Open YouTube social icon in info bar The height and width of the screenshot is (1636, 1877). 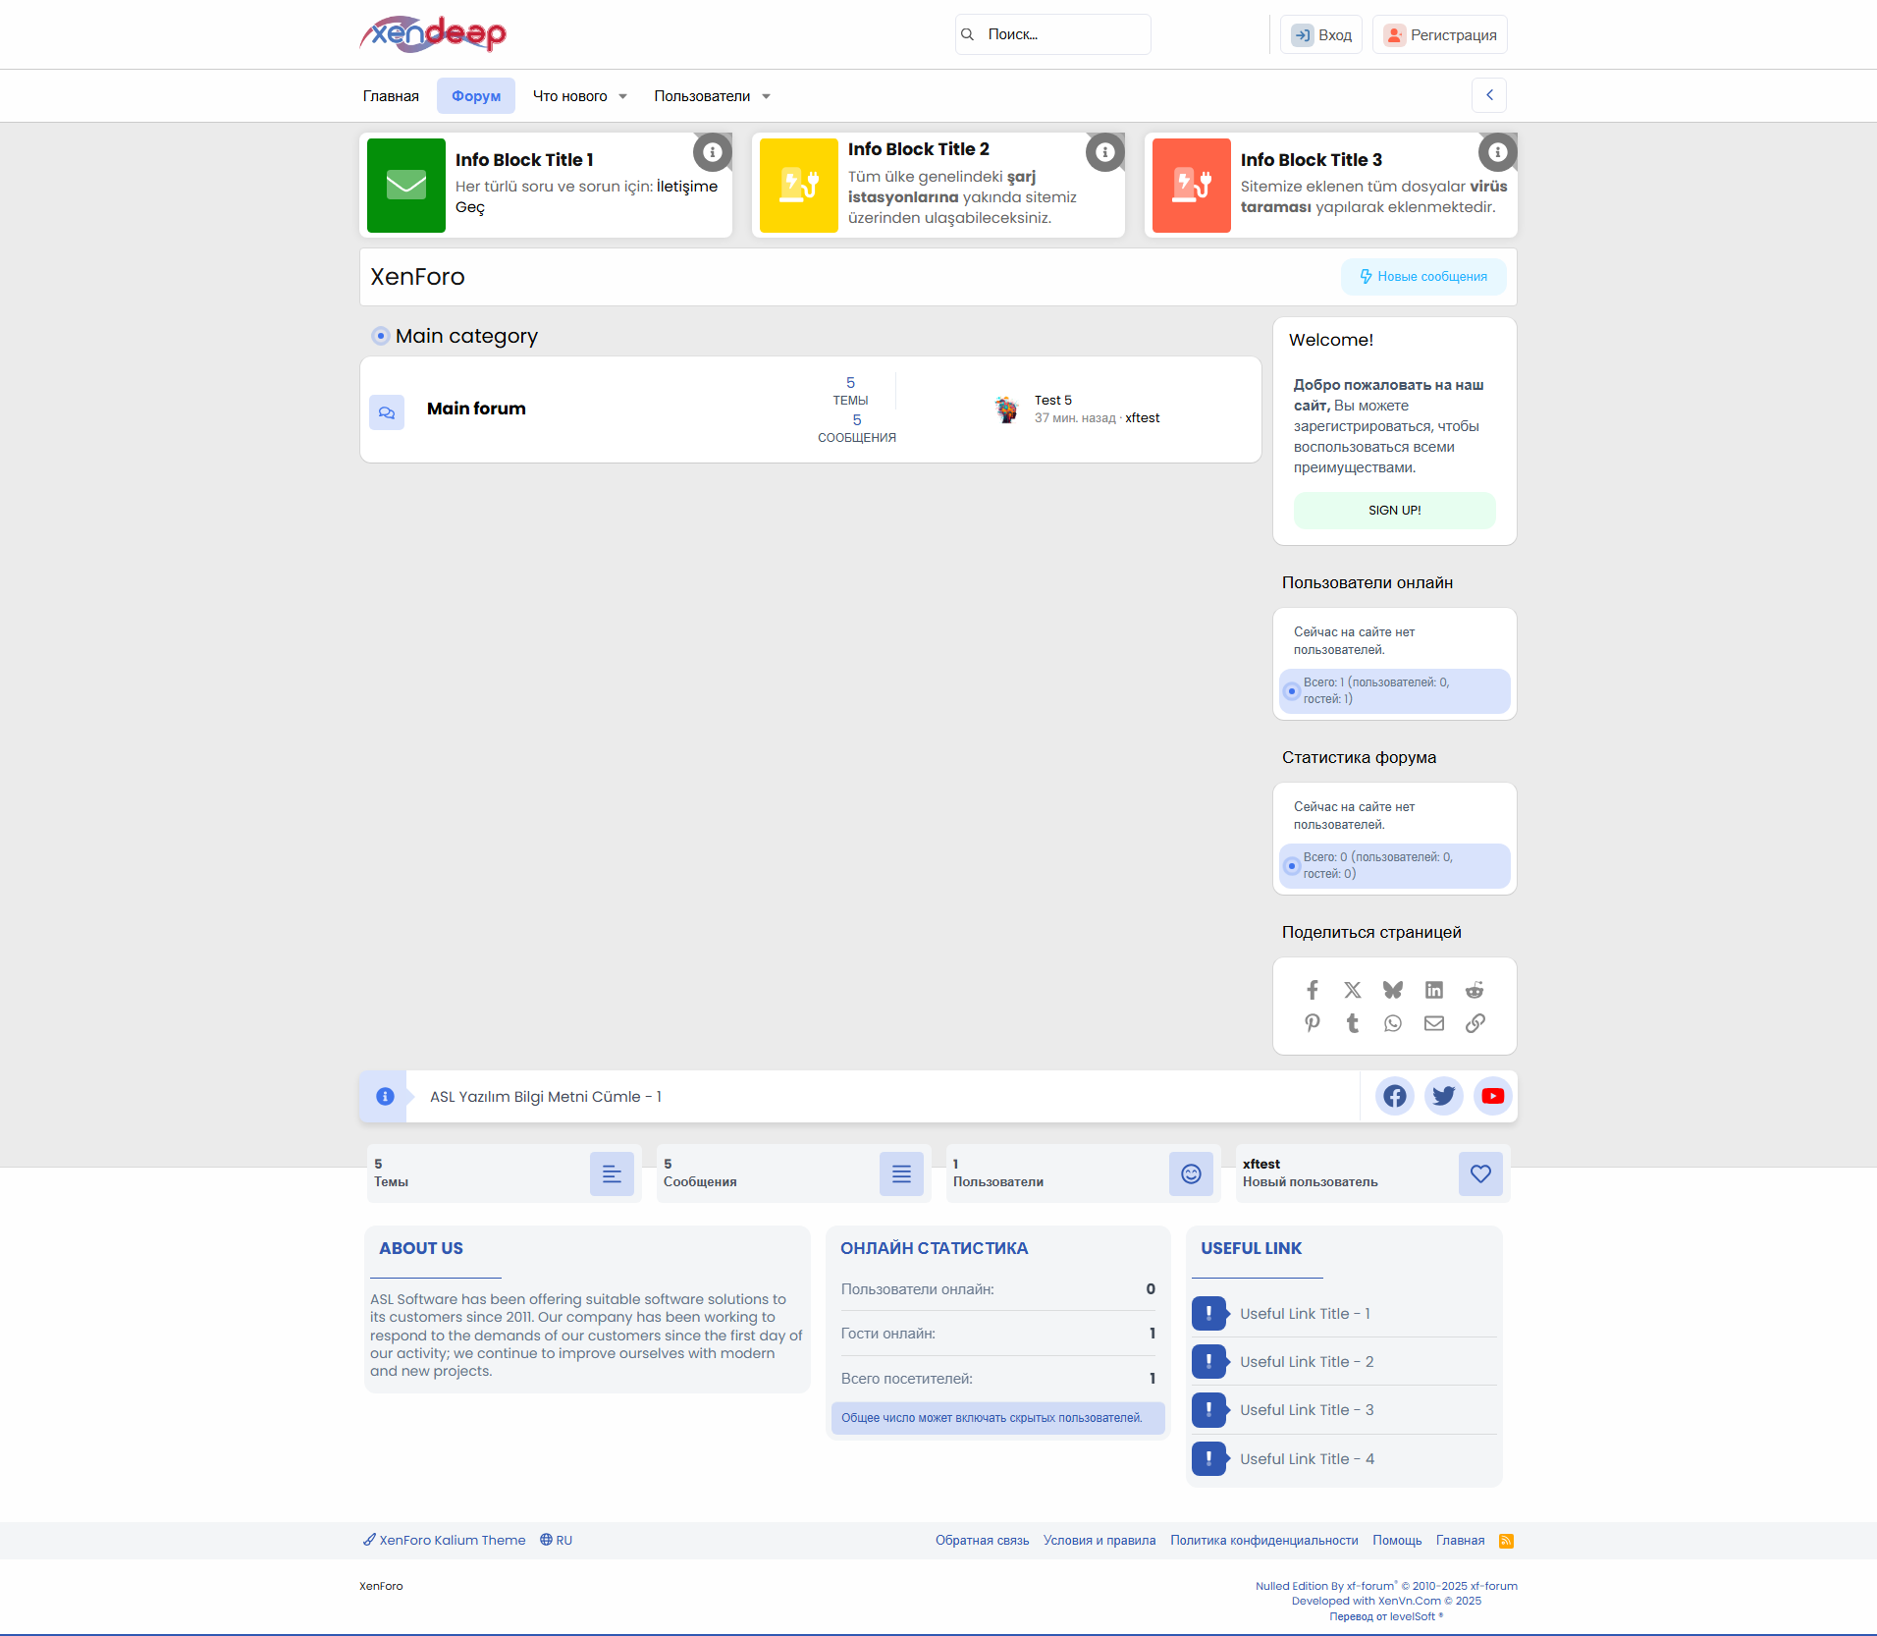[x=1492, y=1096]
